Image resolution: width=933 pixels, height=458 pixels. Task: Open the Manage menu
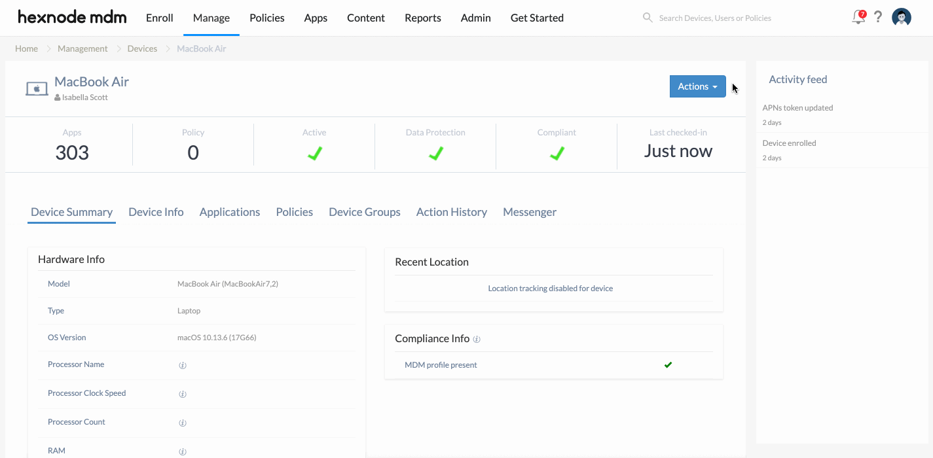(211, 18)
